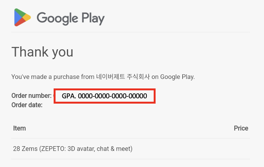Click the word "Play" in header wordmark
The image size is (264, 167).
tap(93, 19)
